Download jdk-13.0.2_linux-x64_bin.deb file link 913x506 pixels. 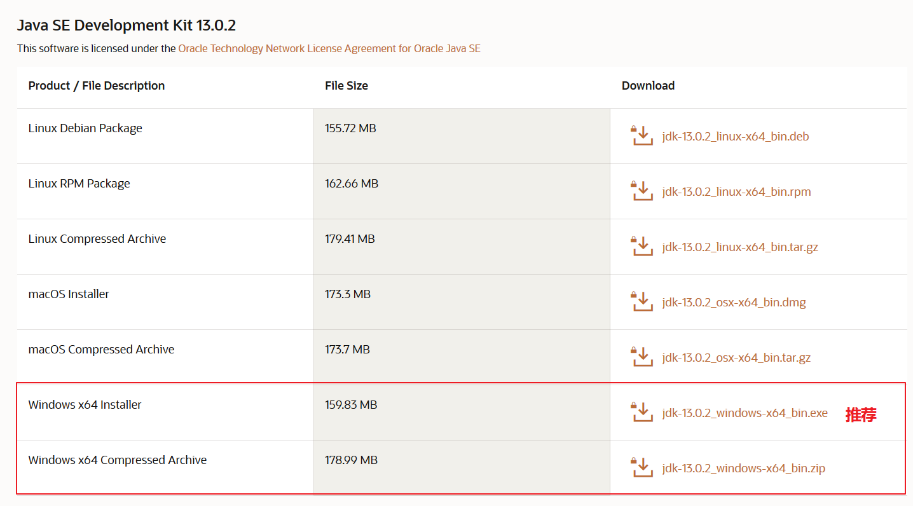(736, 137)
